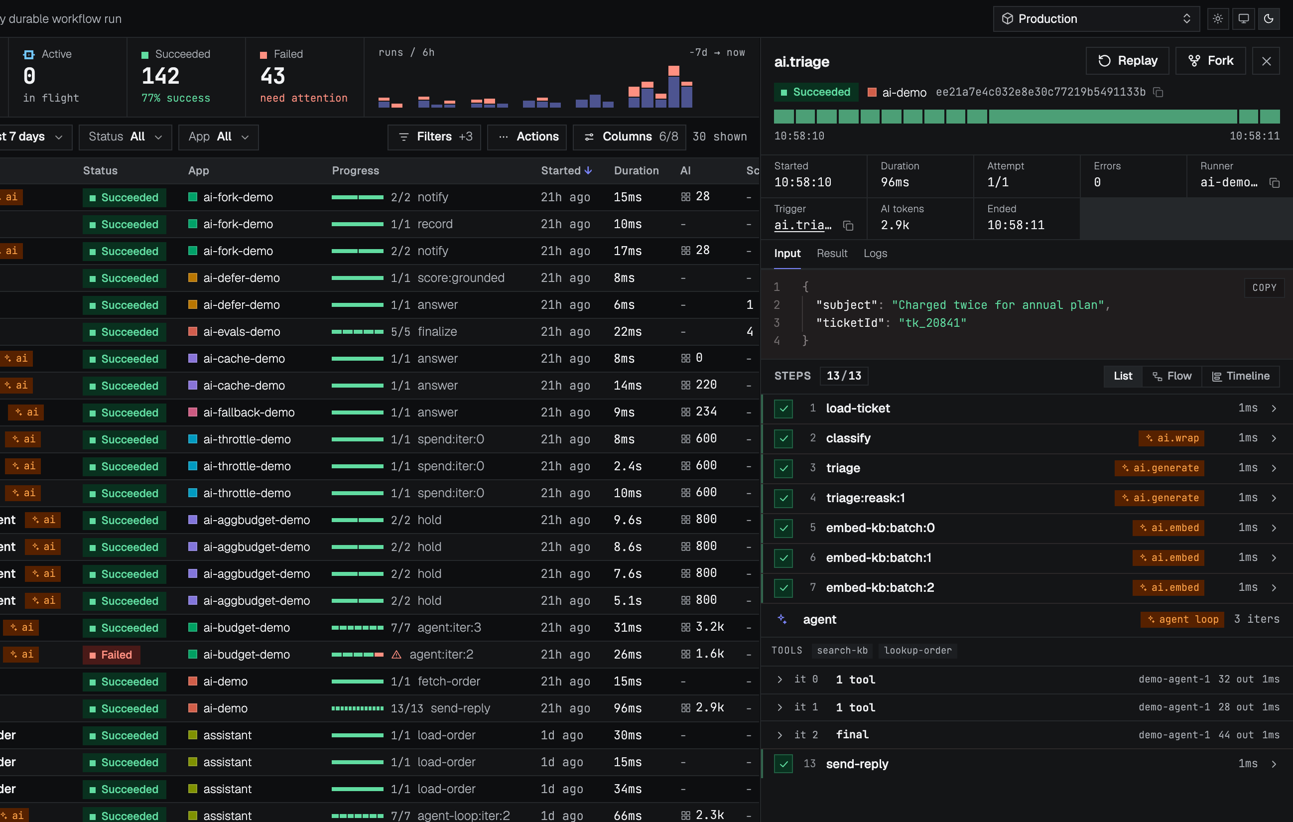Click the Replay button

pos(1127,61)
